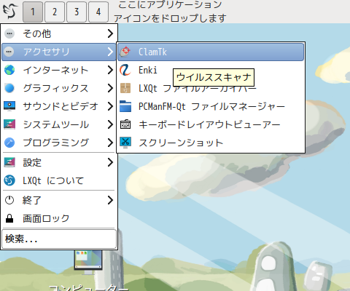Click the インターネット globe icon
The width and height of the screenshot is (350, 291).
(x=9, y=70)
